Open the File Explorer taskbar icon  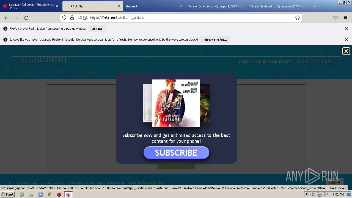pyautogui.click(x=31, y=194)
